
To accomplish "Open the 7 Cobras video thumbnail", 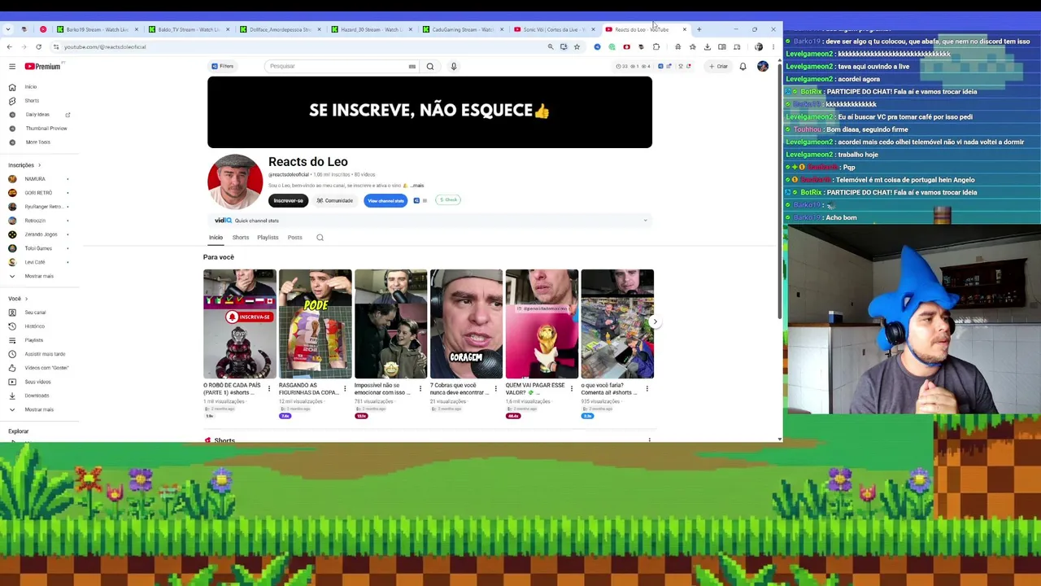I will 466,324.
